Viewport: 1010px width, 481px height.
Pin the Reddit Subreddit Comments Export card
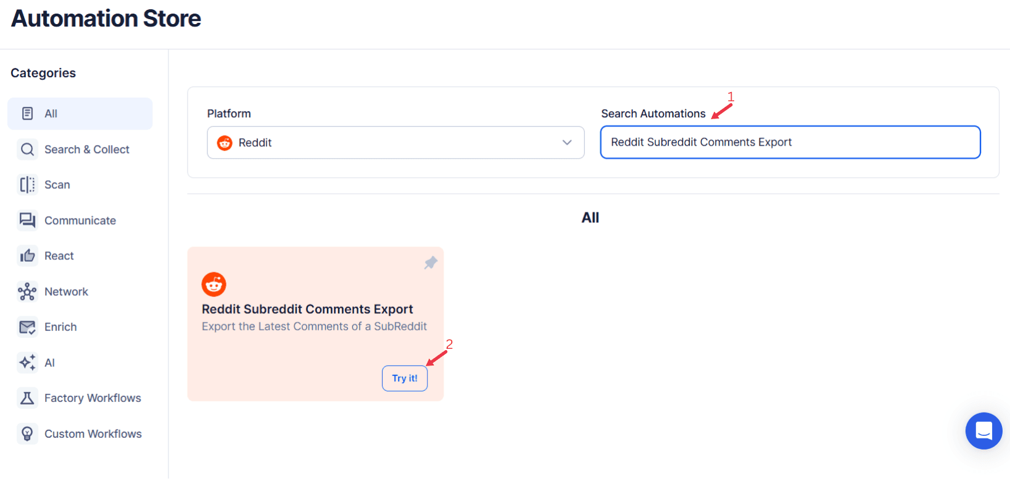click(x=430, y=263)
